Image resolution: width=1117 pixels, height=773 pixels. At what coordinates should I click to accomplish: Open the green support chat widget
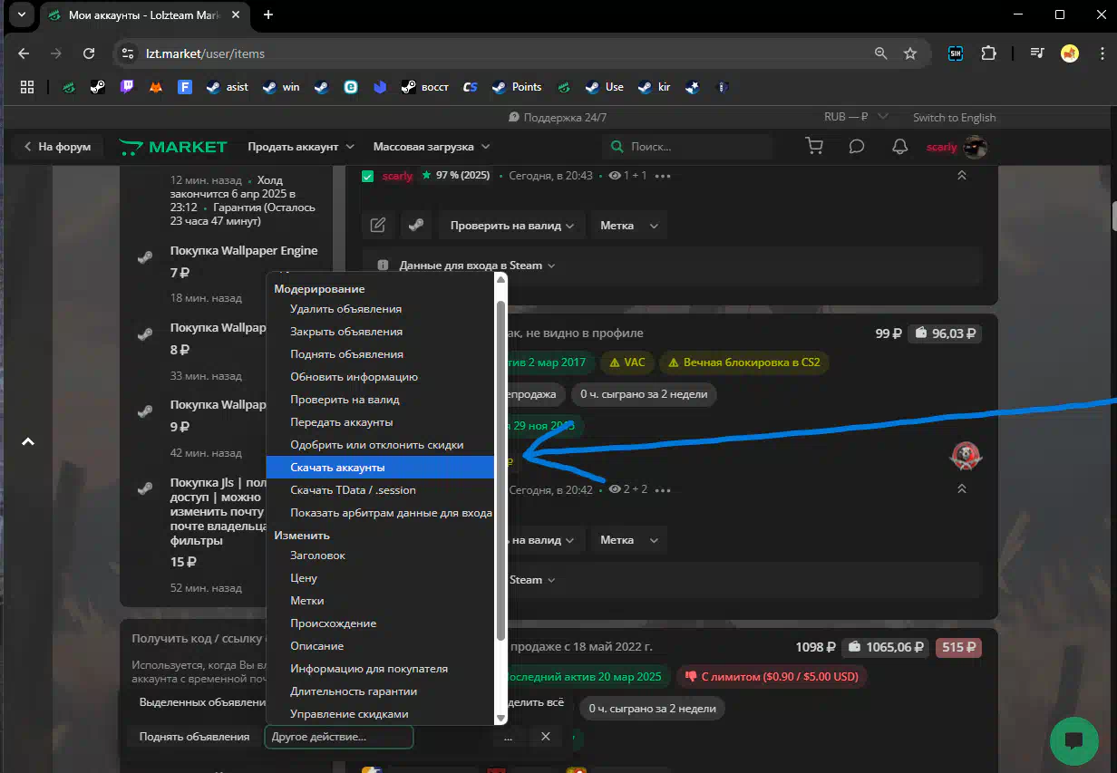(x=1074, y=740)
